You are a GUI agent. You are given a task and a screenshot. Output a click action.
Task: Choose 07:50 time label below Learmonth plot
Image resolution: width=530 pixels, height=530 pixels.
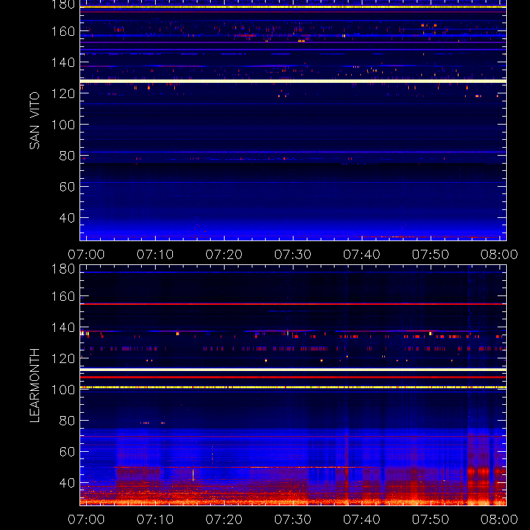431,519
